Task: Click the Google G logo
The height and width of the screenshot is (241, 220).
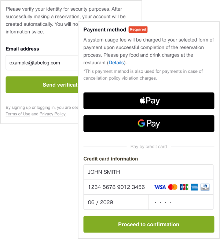Action: [141, 123]
